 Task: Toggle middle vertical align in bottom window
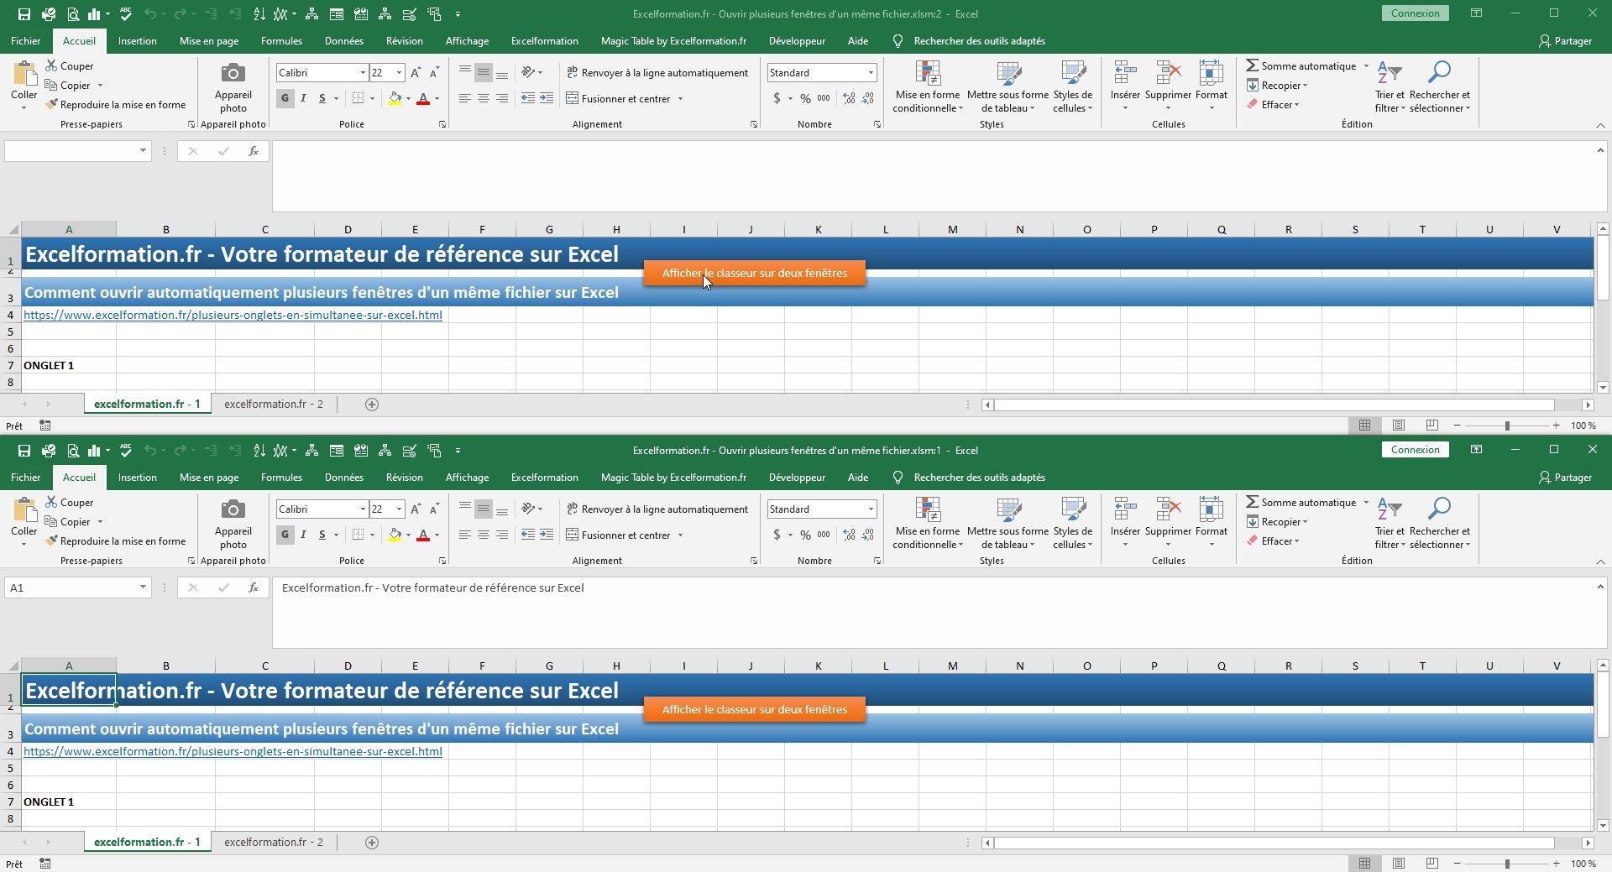[484, 509]
